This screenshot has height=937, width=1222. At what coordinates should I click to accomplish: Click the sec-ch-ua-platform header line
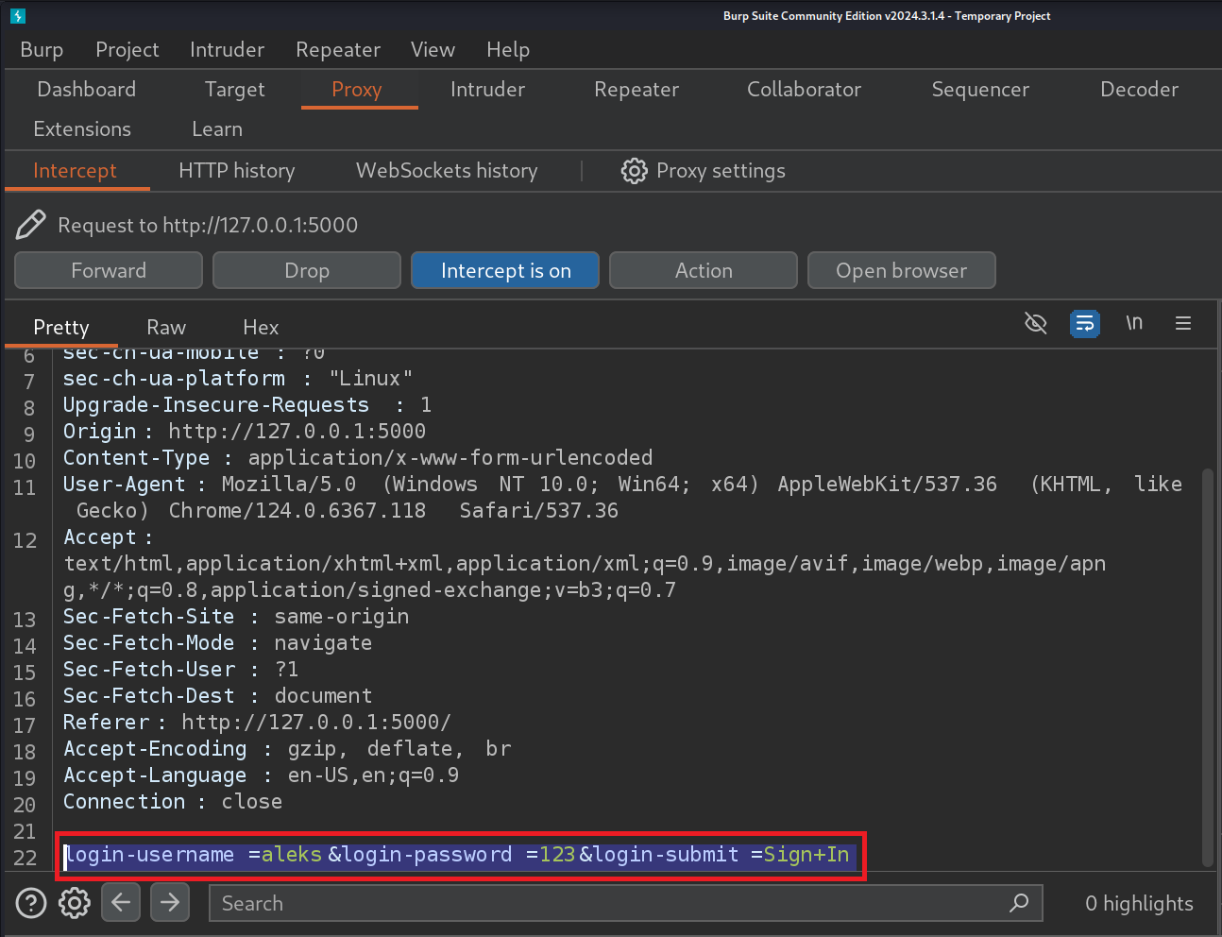238,378
